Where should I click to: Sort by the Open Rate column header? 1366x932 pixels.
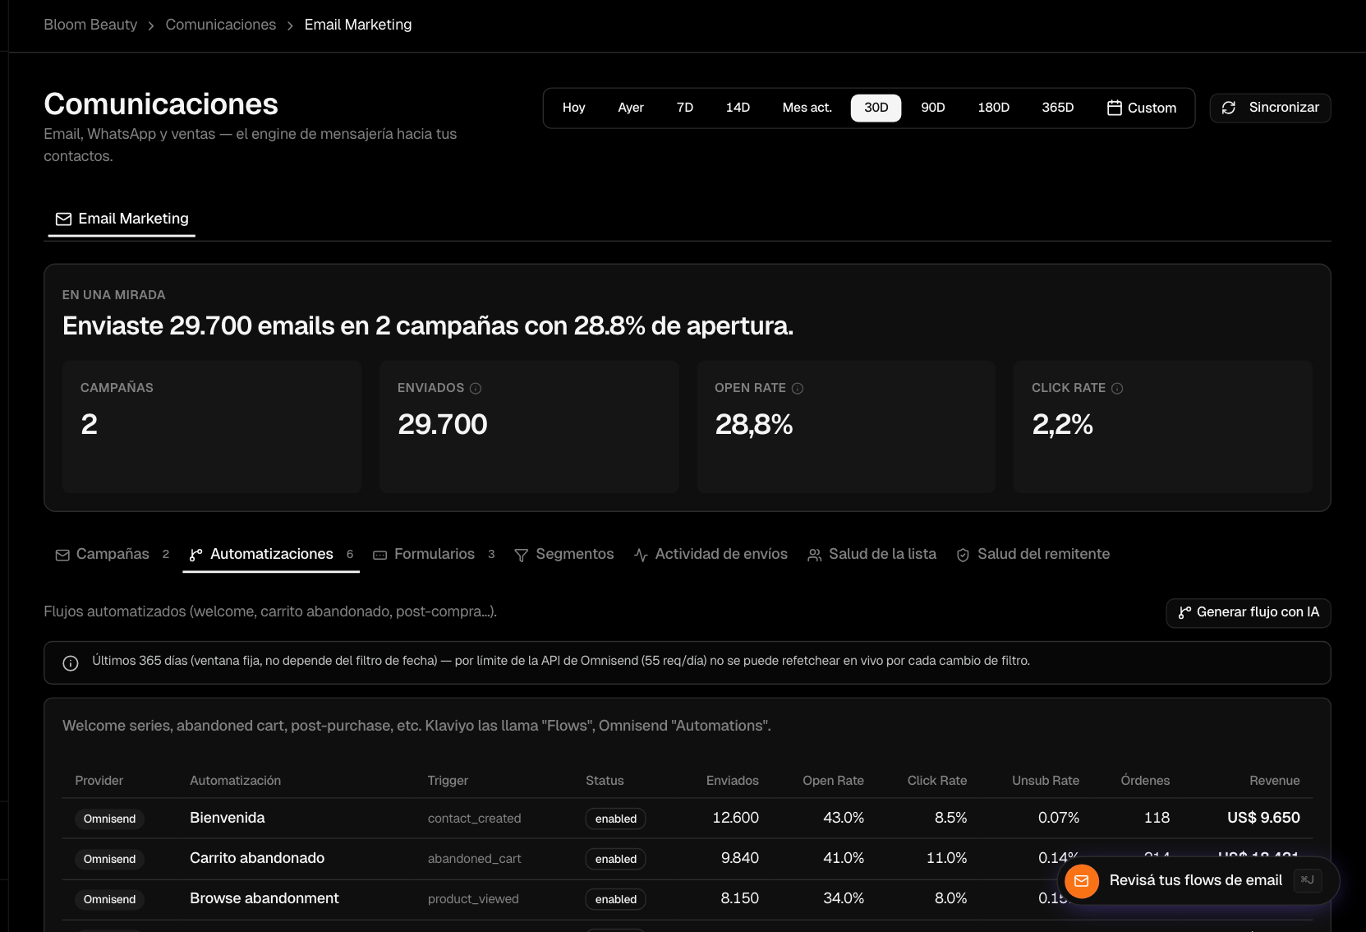[x=833, y=781]
